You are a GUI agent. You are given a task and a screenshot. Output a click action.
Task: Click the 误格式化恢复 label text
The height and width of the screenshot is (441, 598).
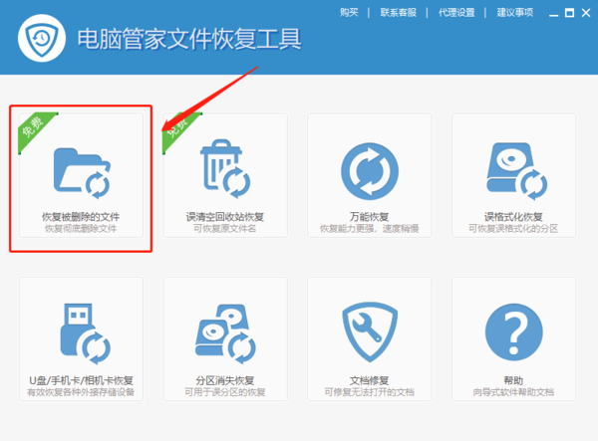513,217
